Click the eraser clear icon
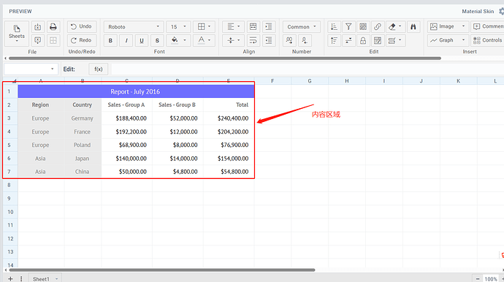The image size is (504, 282). pos(392,27)
